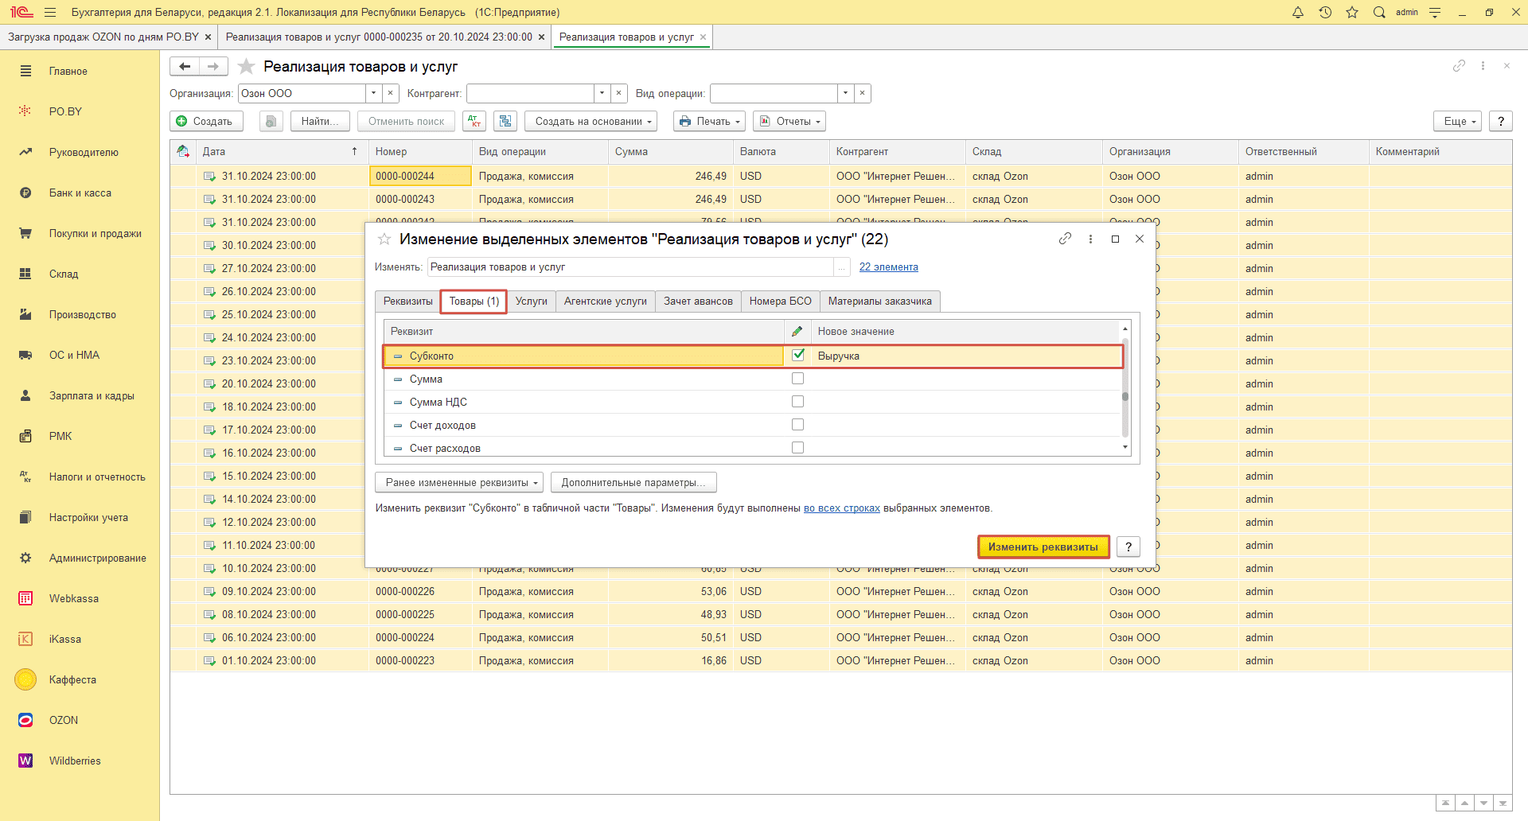Switch to Услуги tab
1528x821 pixels.
click(x=532, y=302)
